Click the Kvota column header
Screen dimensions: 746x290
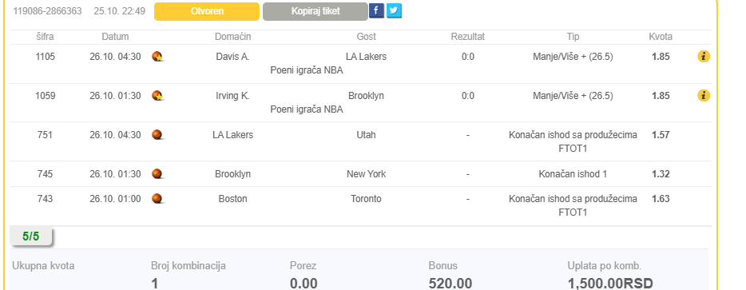tap(661, 37)
